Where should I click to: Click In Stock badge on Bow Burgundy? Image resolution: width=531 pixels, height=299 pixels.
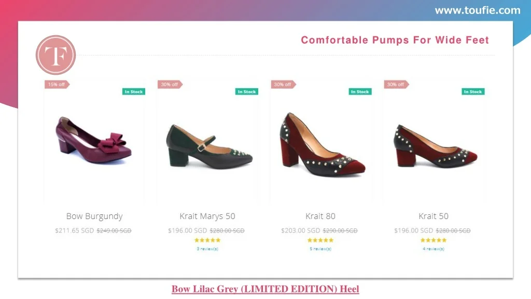click(134, 92)
